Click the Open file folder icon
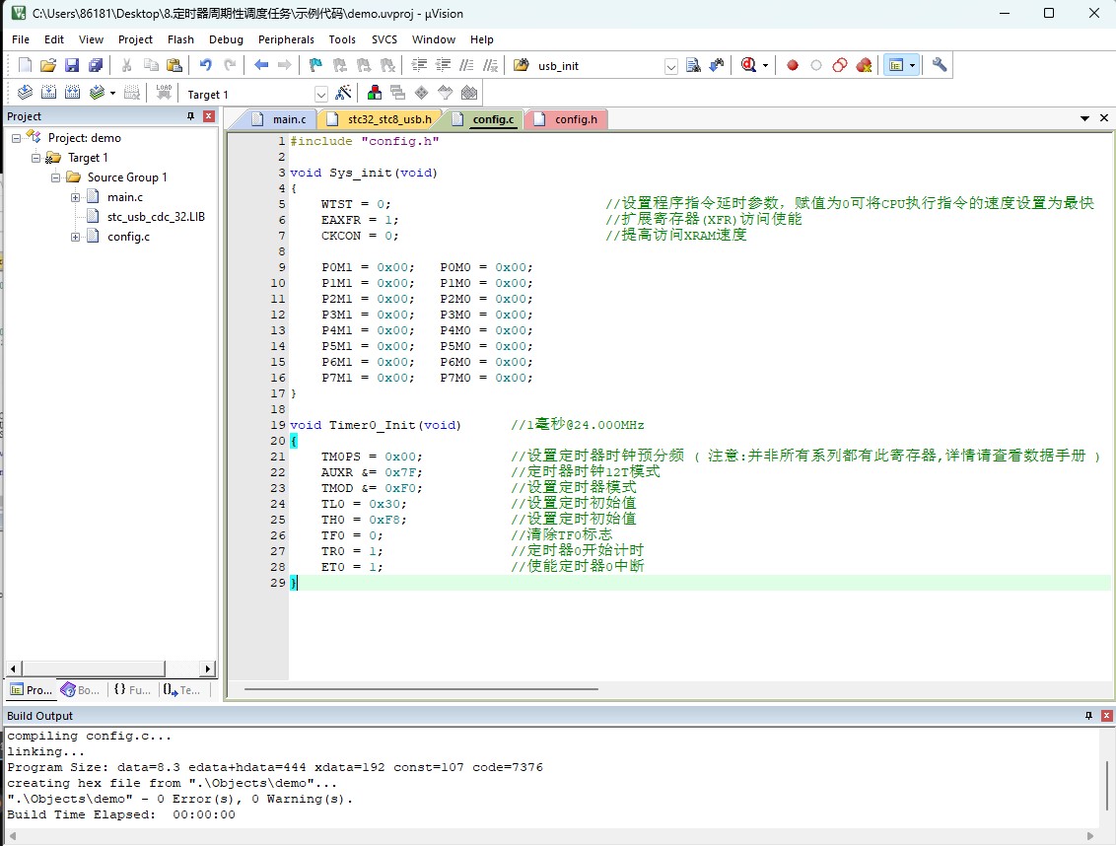The image size is (1116, 846). (47, 65)
